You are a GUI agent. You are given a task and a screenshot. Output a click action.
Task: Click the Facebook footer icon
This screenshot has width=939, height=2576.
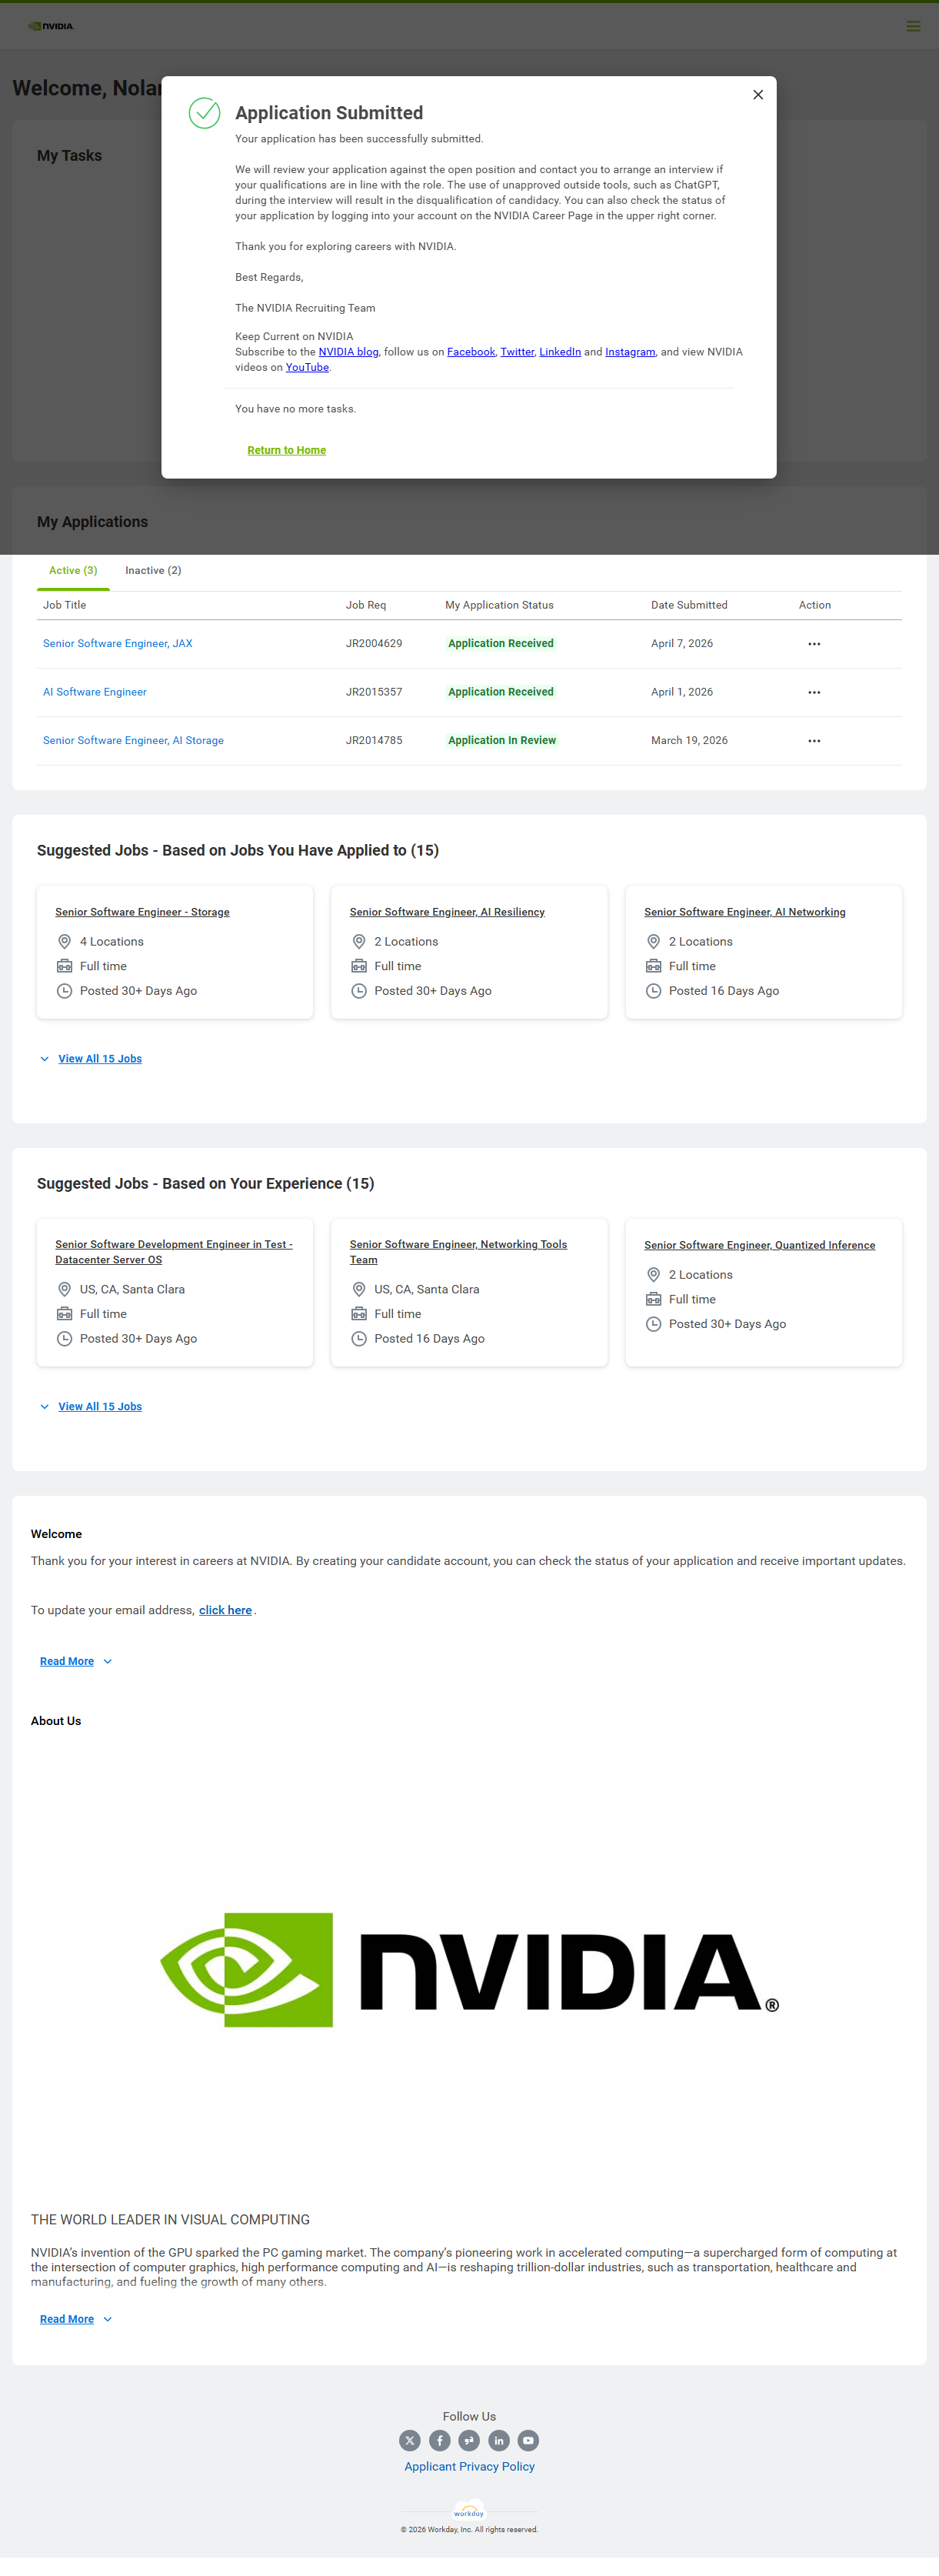point(439,2440)
